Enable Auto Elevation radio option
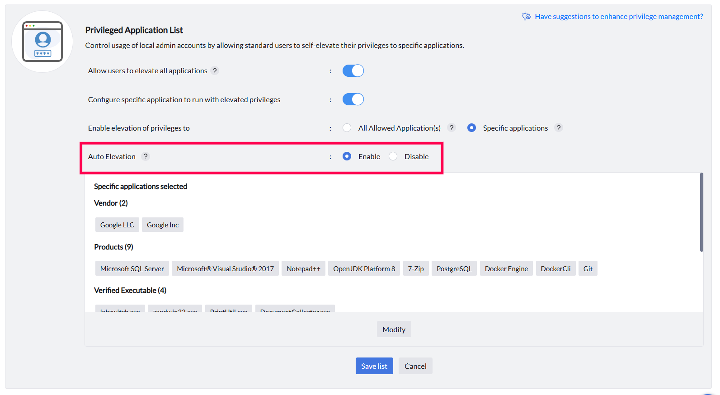 point(347,156)
